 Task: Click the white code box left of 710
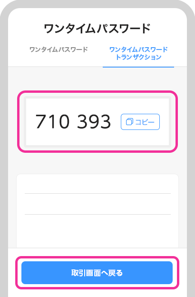[x=30, y=122]
